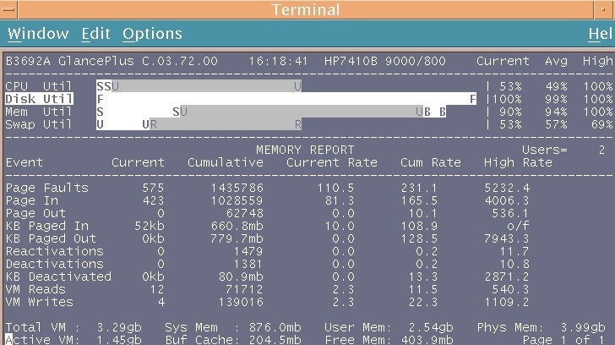Click the Reactivations row label
The height and width of the screenshot is (345, 615).
click(55, 251)
